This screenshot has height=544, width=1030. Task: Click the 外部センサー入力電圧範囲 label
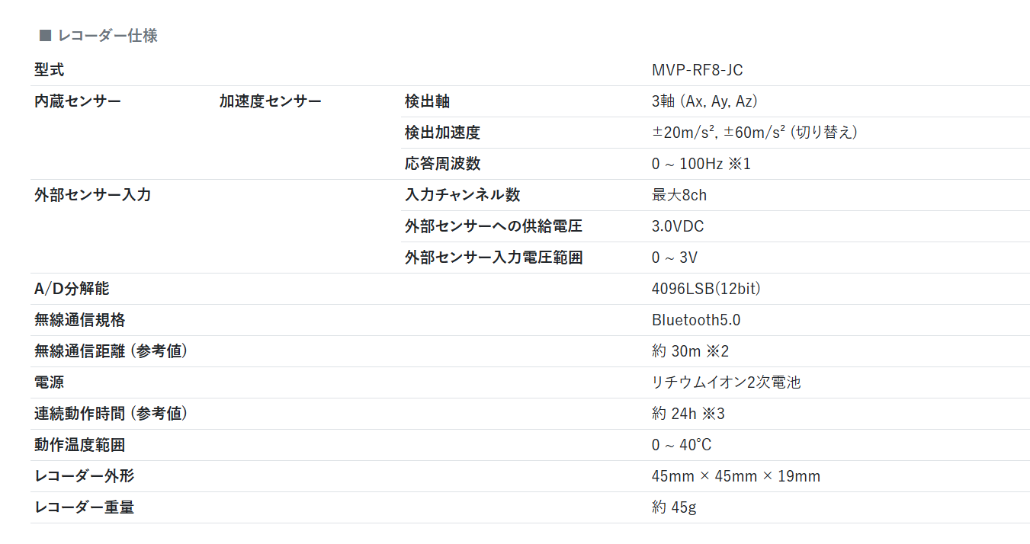pos(493,258)
